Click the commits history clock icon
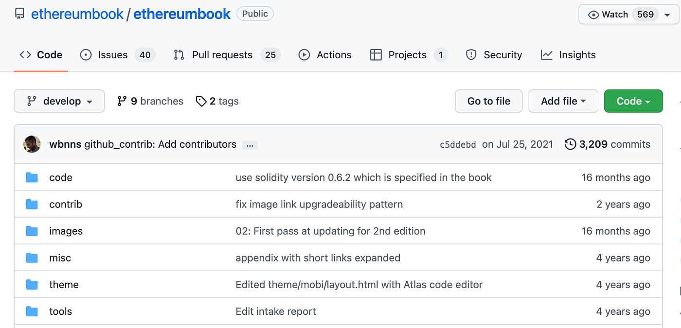This screenshot has height=328, width=681. click(571, 144)
